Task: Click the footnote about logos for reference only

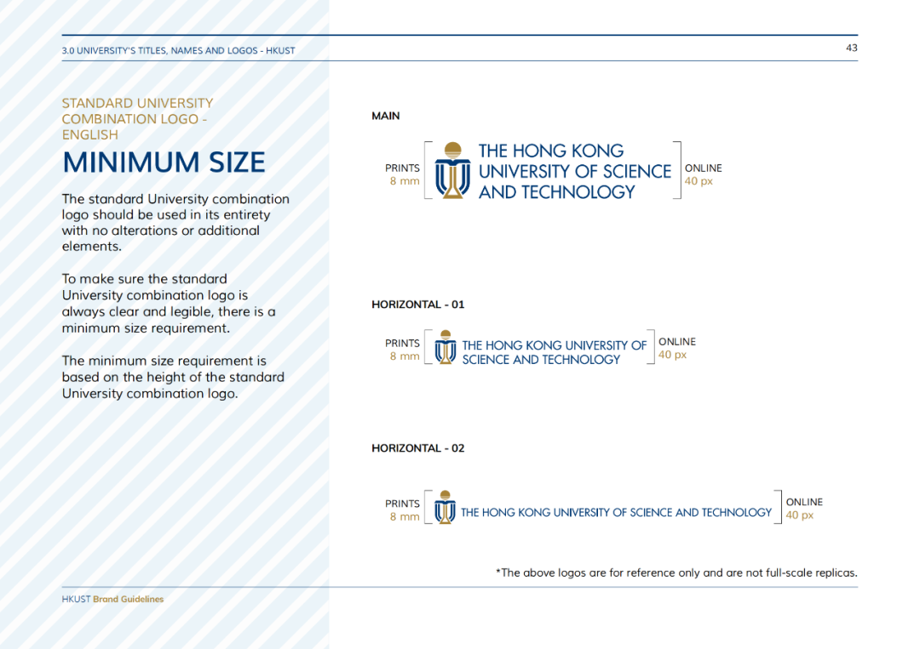Action: tap(676, 572)
